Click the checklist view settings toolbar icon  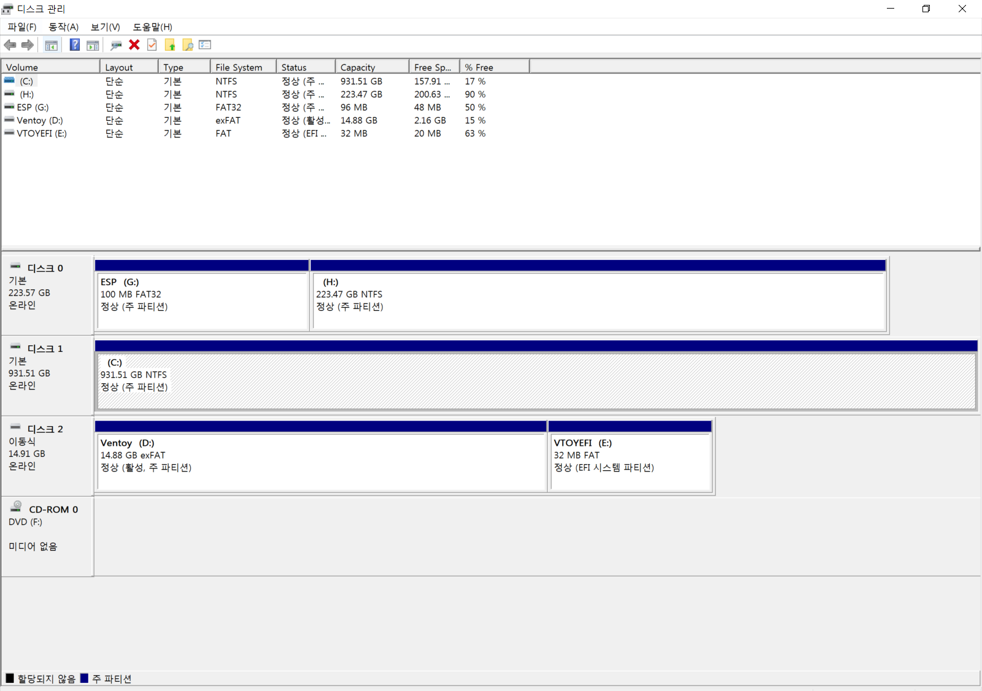[205, 45]
